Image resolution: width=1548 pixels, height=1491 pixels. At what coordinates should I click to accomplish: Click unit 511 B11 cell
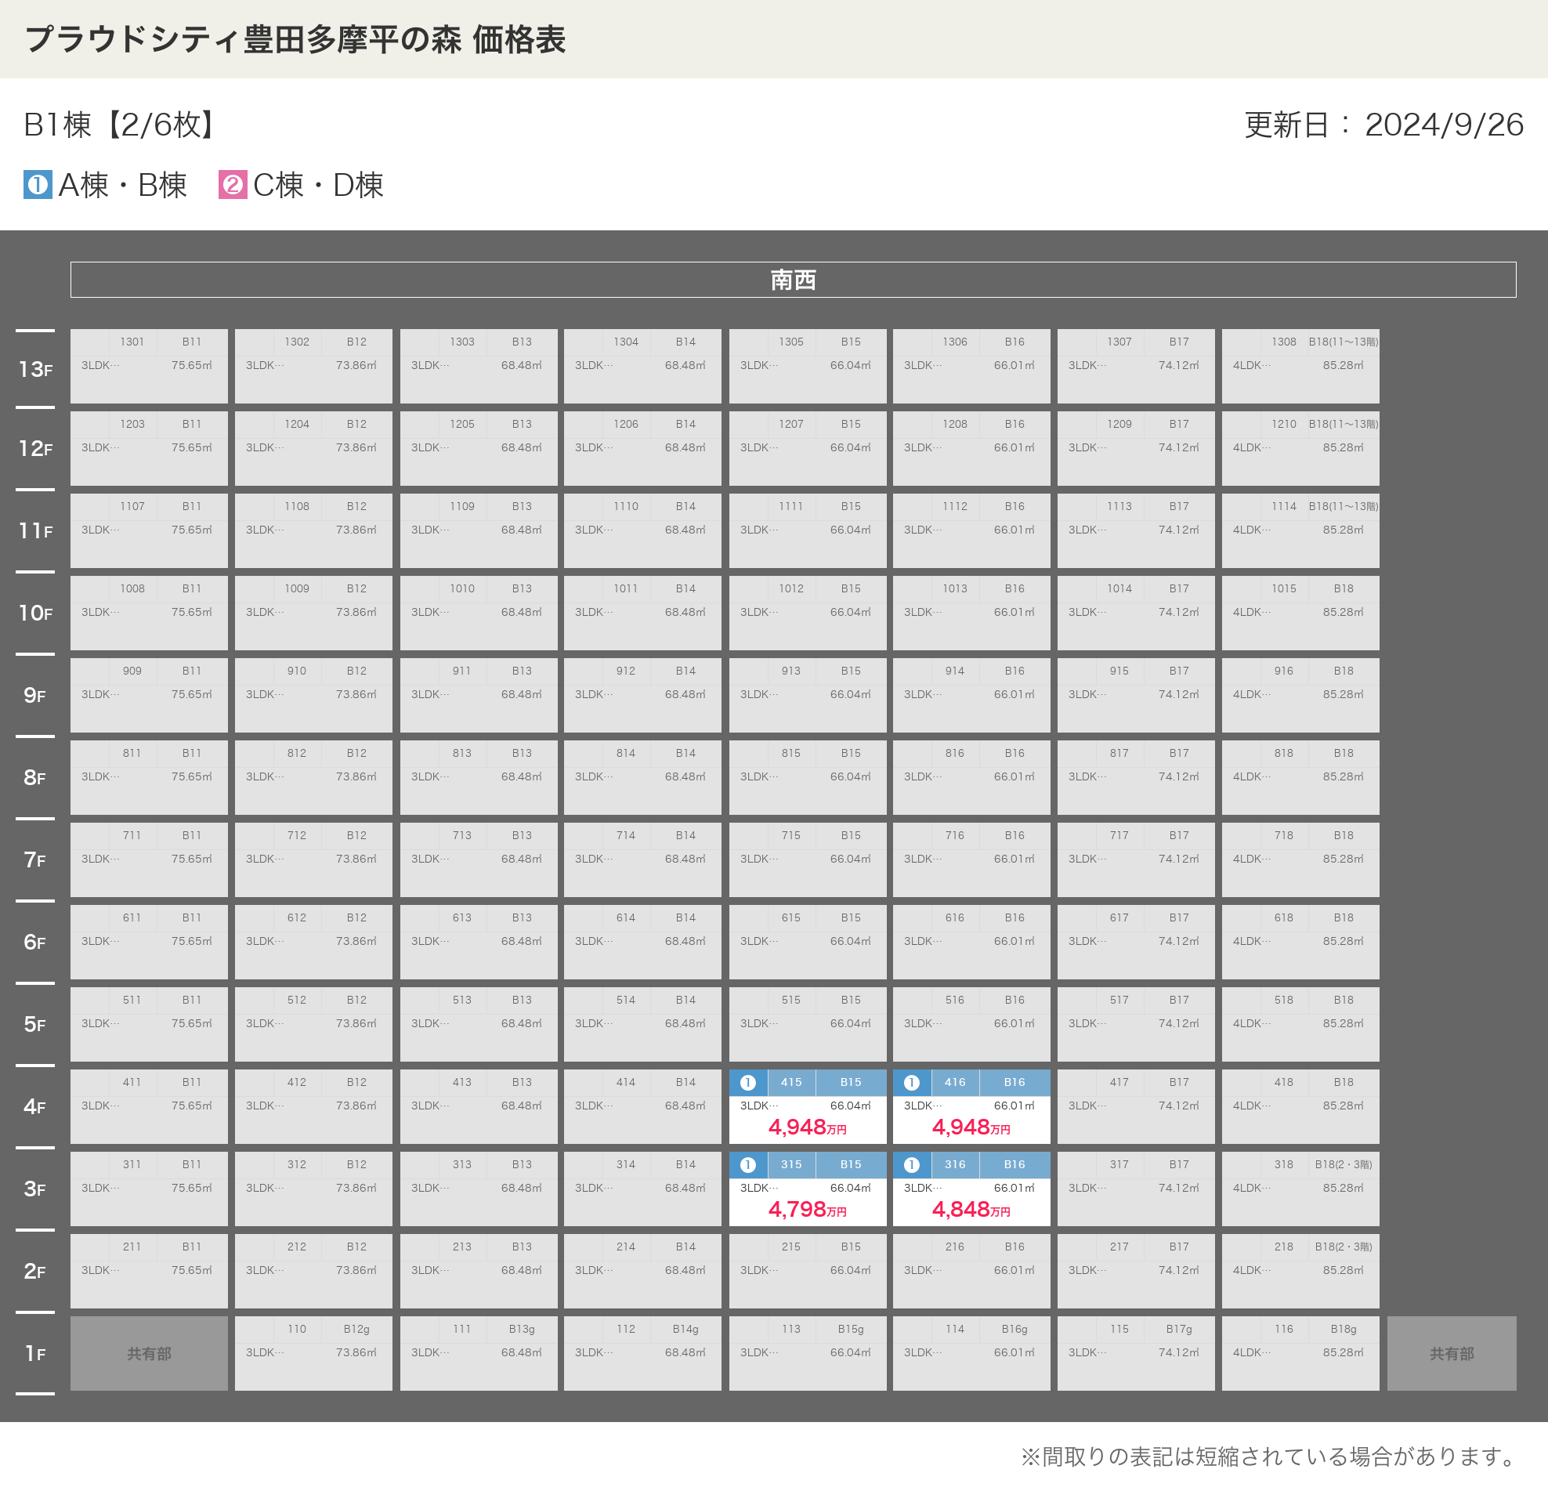149,1024
